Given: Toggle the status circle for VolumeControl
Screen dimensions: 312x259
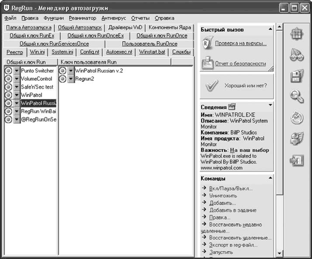Looking at the screenshot, I should click(8, 79).
